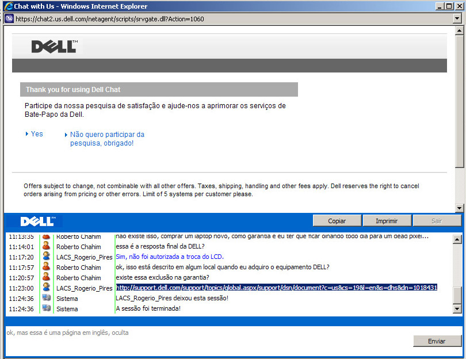Image resolution: width=466 pixels, height=359 pixels.
Task: Click the up arrow of the page scrollbar
Action: pos(459,30)
